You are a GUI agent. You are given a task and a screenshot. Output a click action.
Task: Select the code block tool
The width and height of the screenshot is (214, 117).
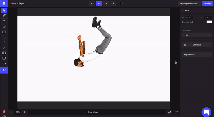click(x=4, y=63)
